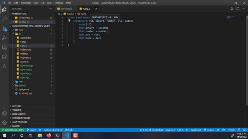This screenshot has width=248, height=139.
Task: Open the Extensions view
Action: pos(4,57)
